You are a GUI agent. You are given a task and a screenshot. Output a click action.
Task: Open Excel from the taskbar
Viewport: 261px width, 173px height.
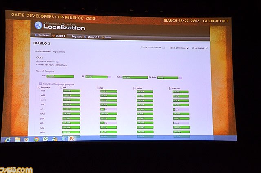[x=45, y=139]
